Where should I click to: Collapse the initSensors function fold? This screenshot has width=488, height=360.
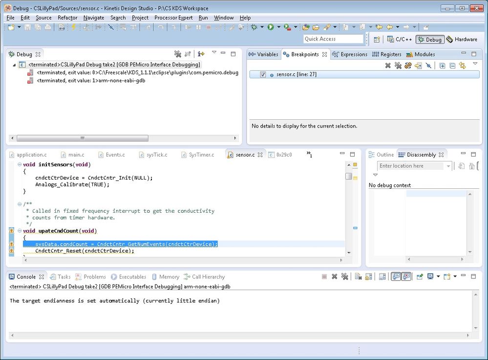tap(20, 164)
